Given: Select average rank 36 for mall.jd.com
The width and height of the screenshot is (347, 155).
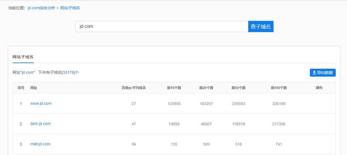Looking at the screenshot, I should coord(134,145).
